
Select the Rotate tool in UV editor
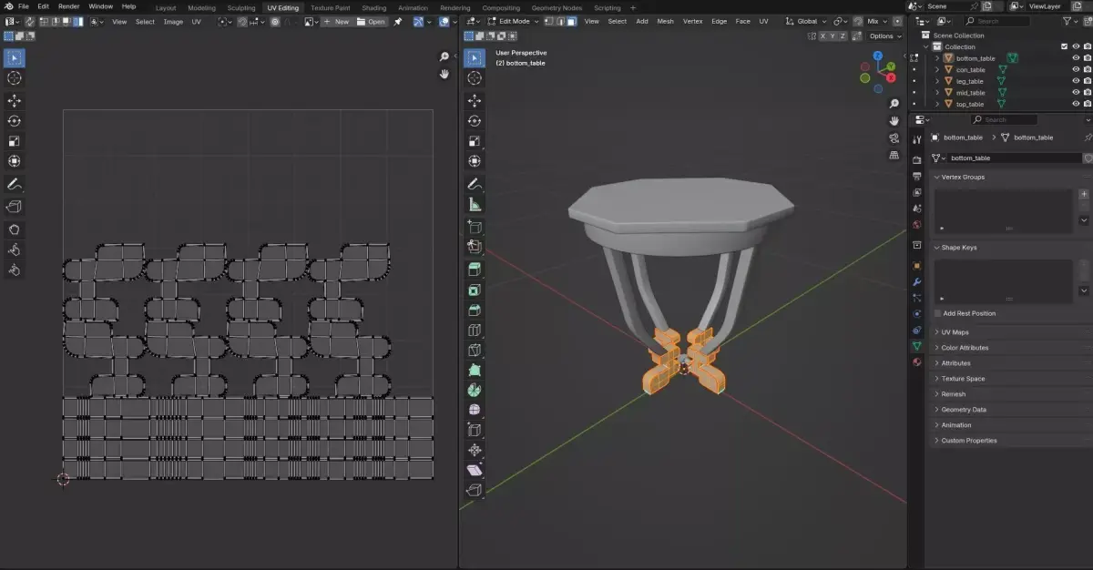pyautogui.click(x=15, y=121)
